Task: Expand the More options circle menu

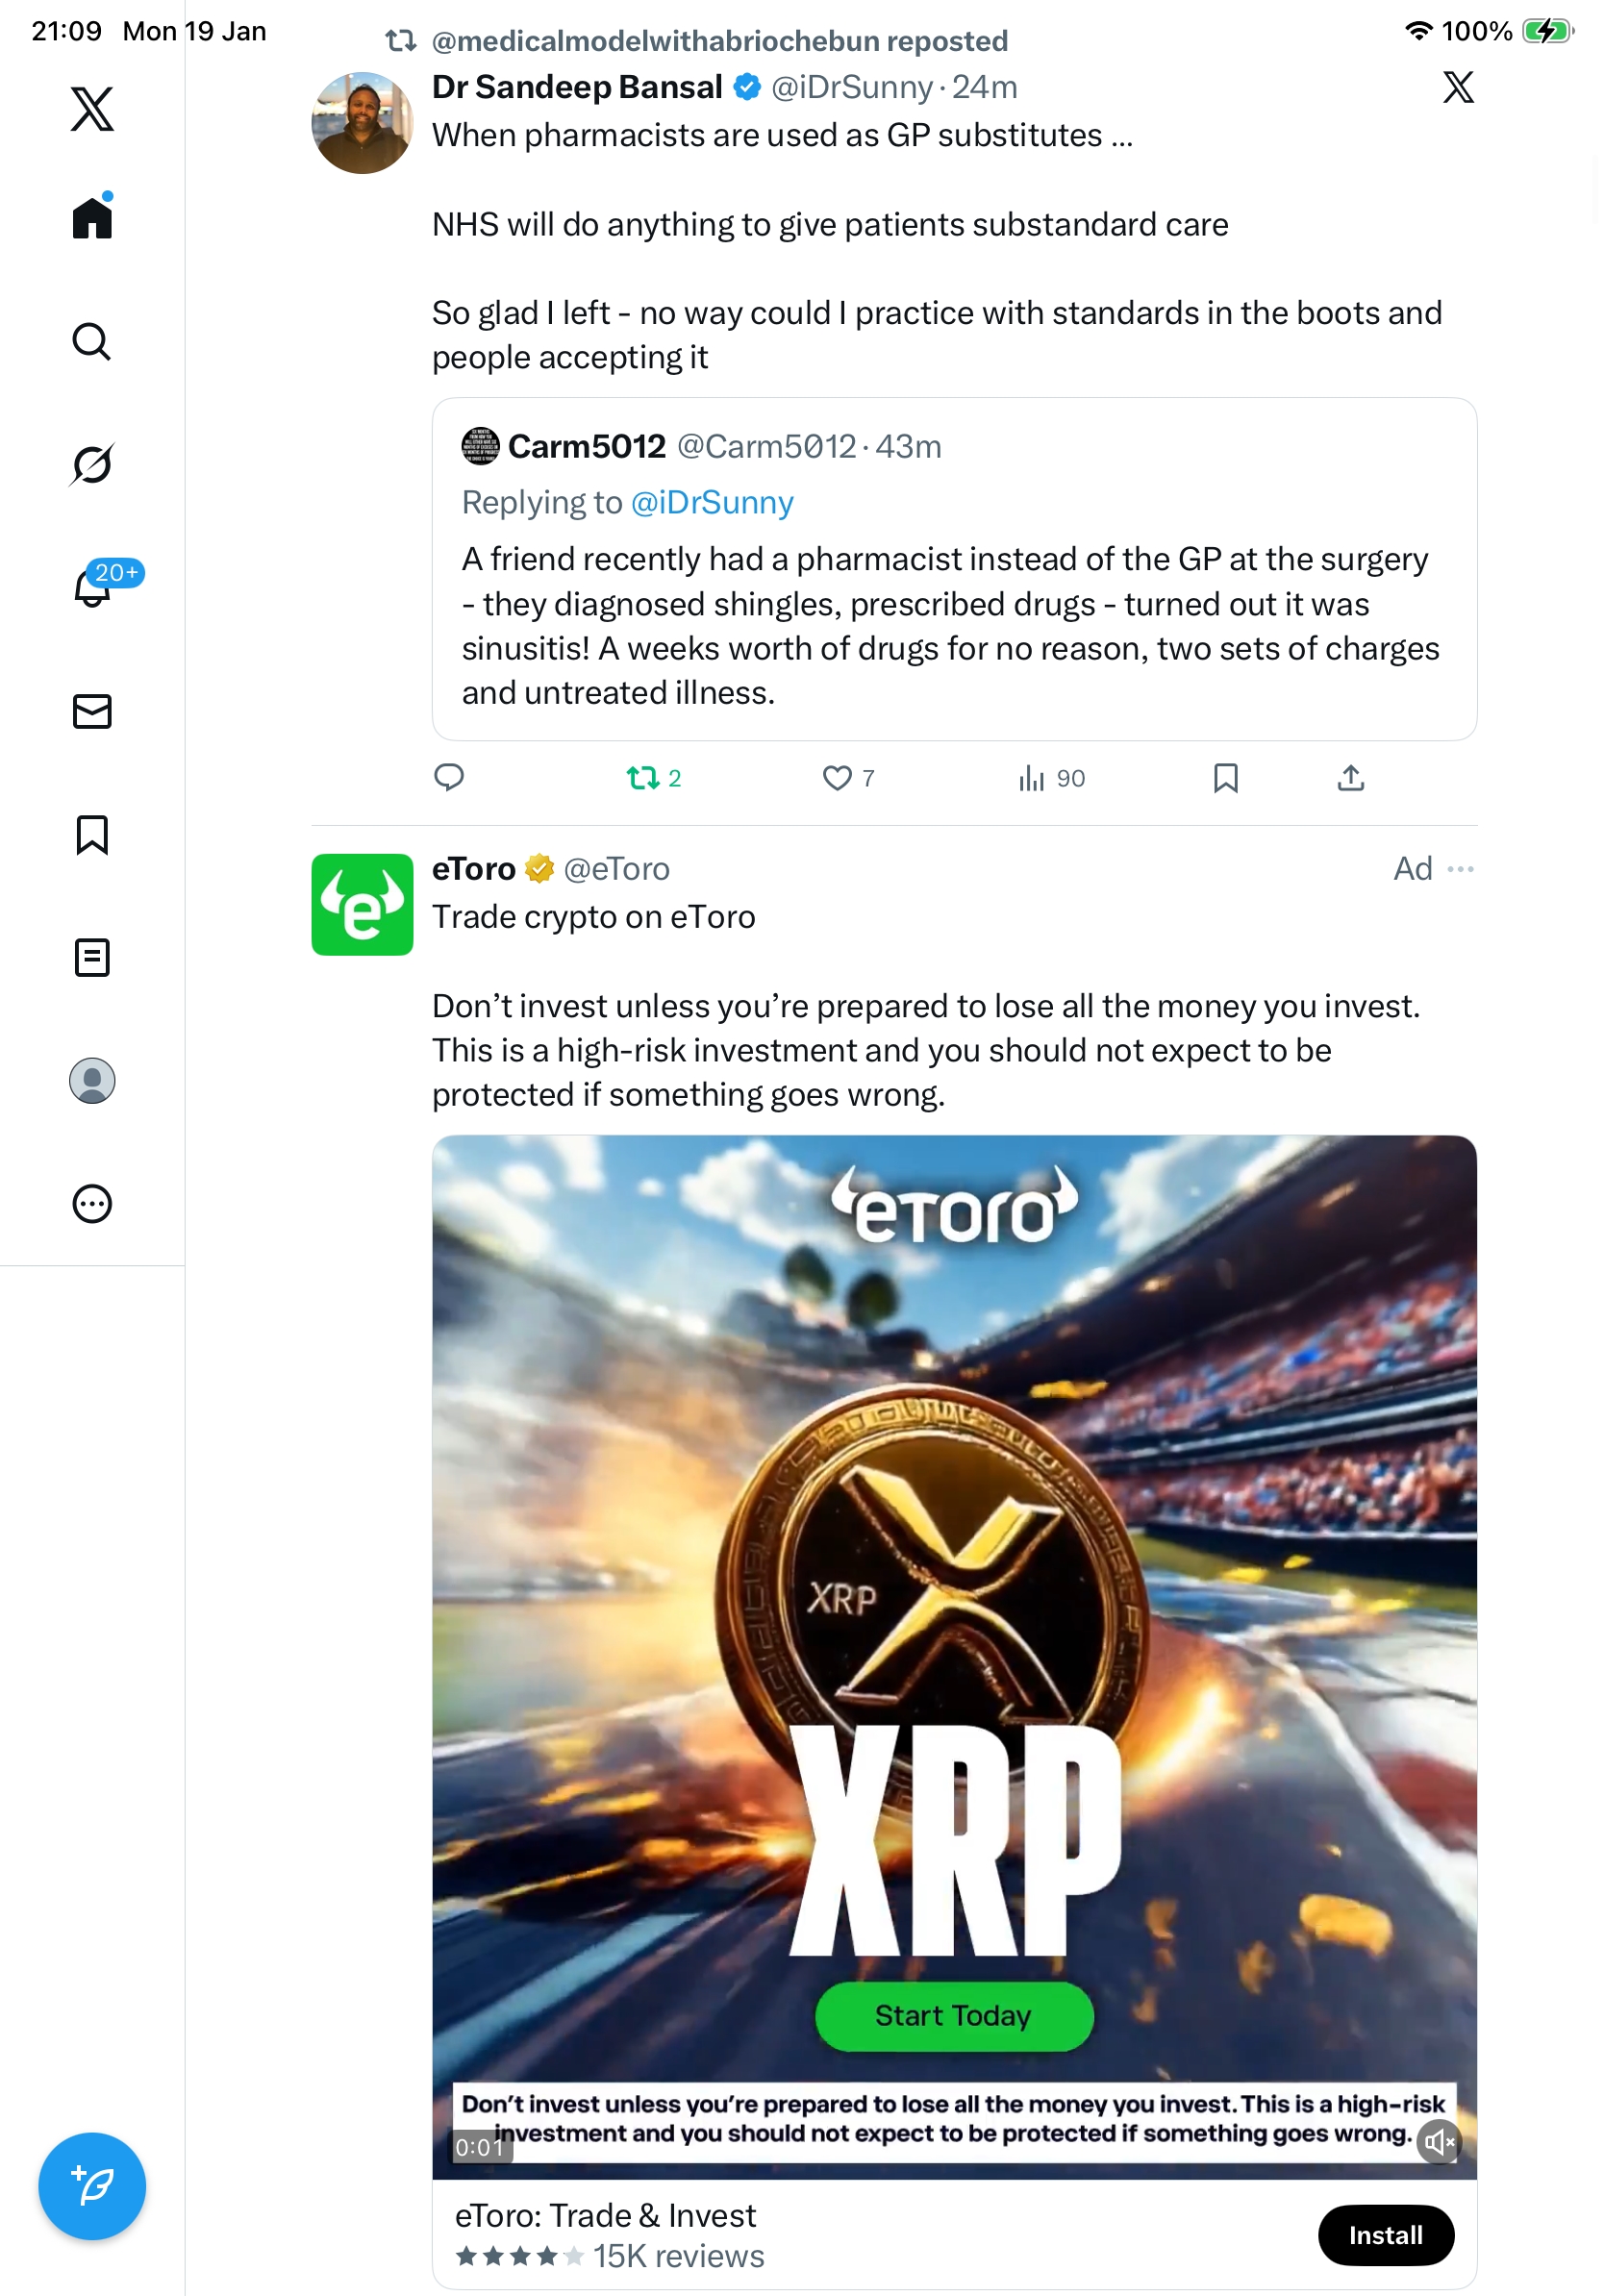Action: (92, 1204)
